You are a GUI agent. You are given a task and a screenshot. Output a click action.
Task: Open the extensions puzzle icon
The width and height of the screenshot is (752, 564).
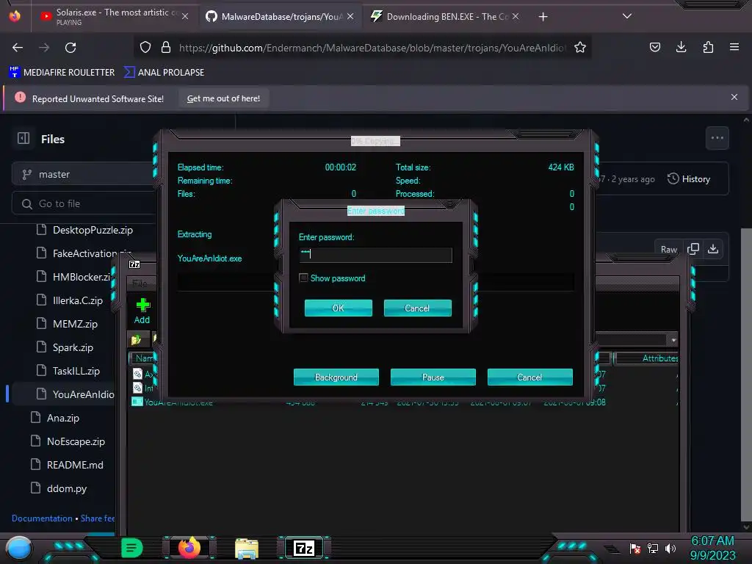(x=708, y=47)
